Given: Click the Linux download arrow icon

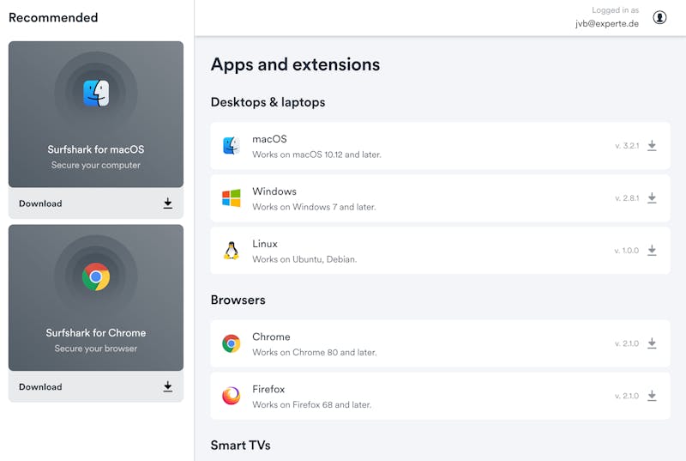Looking at the screenshot, I should pyautogui.click(x=652, y=251).
